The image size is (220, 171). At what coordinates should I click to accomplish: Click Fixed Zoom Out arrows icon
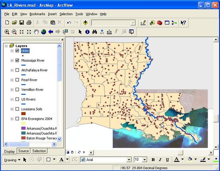[29, 32]
